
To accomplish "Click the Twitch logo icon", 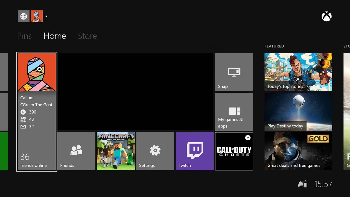I will tap(195, 150).
